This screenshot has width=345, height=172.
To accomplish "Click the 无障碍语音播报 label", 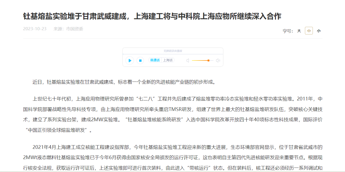I will (x=173, y=51).
